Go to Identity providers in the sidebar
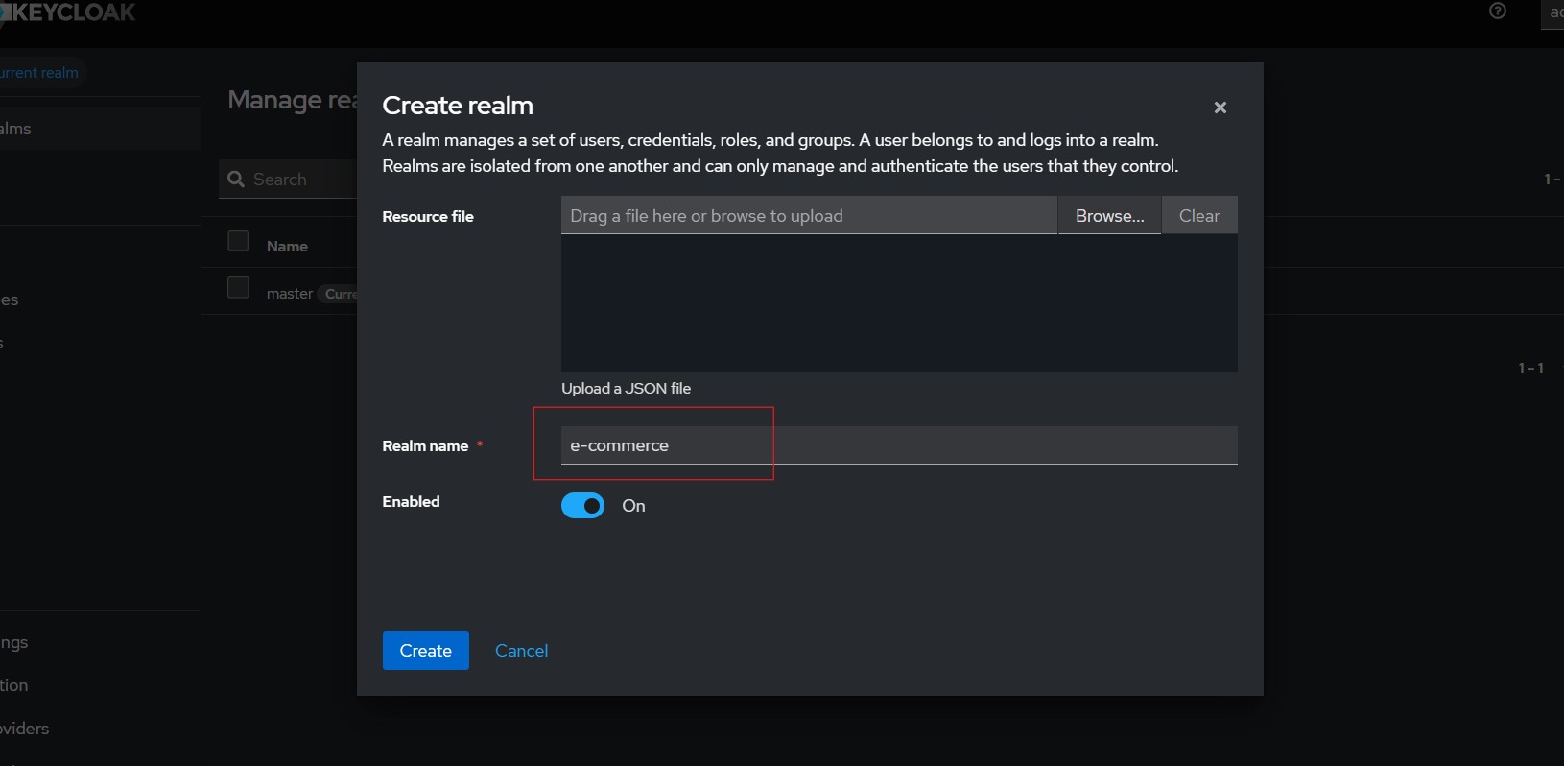This screenshot has height=766, width=1564. coord(25,729)
